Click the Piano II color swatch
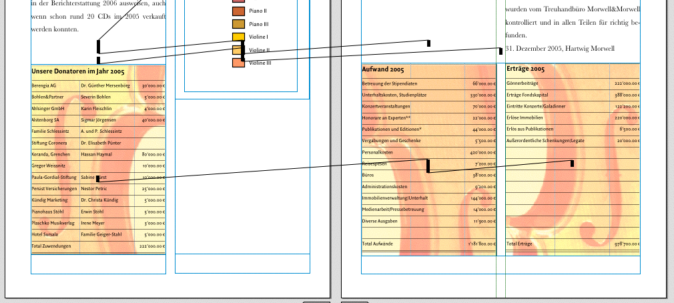The width and height of the screenshot is (674, 303). pyautogui.click(x=238, y=11)
